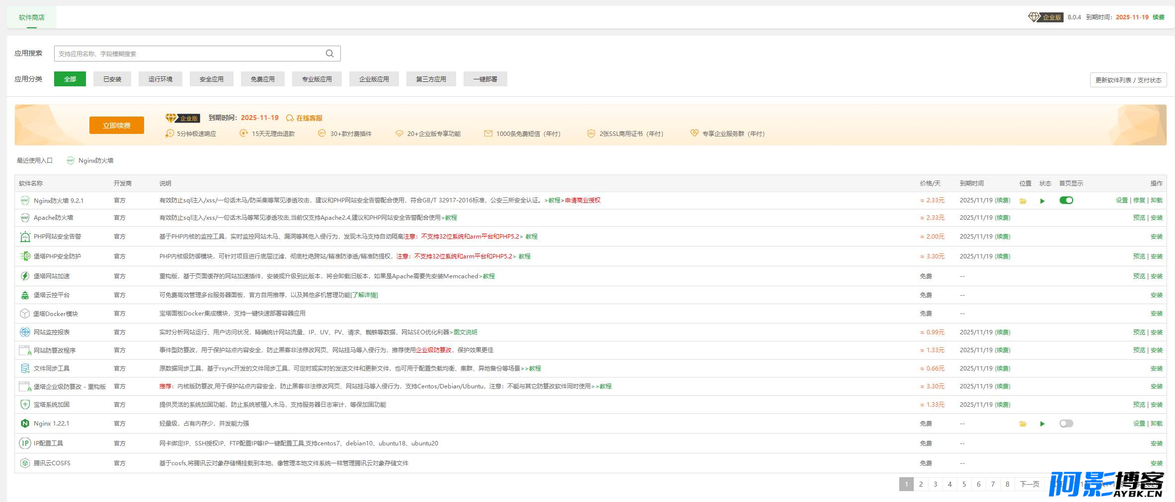Click 了解详情 link in 堡塔云控平台 row
The height and width of the screenshot is (502, 1175).
click(365, 295)
